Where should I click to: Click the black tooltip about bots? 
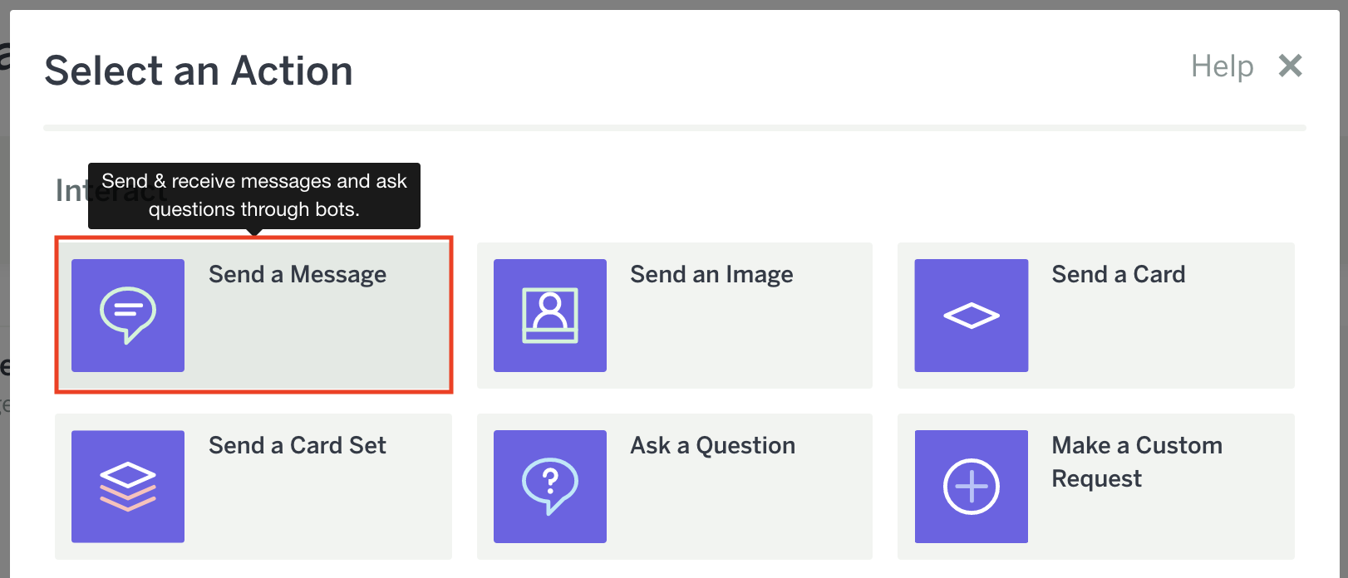click(253, 196)
